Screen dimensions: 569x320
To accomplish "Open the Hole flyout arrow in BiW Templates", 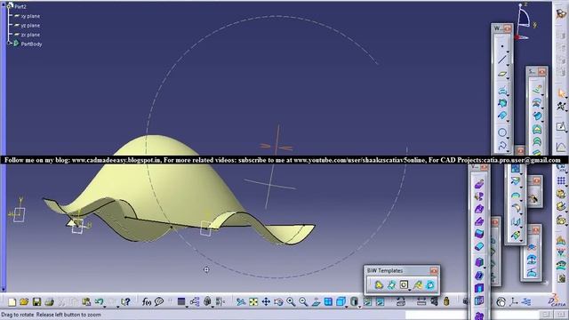I will coord(409,290).
